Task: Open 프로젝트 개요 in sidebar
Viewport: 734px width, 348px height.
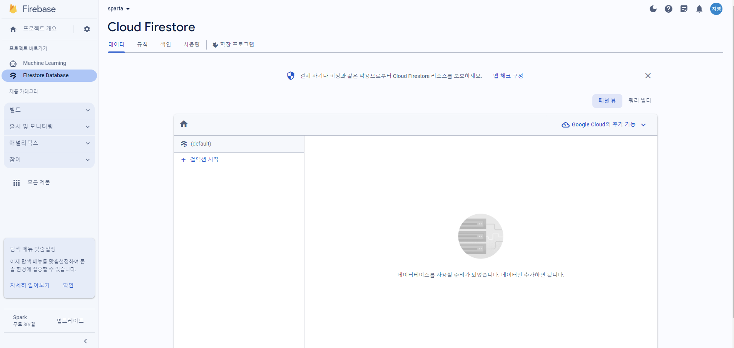Action: [x=40, y=29]
